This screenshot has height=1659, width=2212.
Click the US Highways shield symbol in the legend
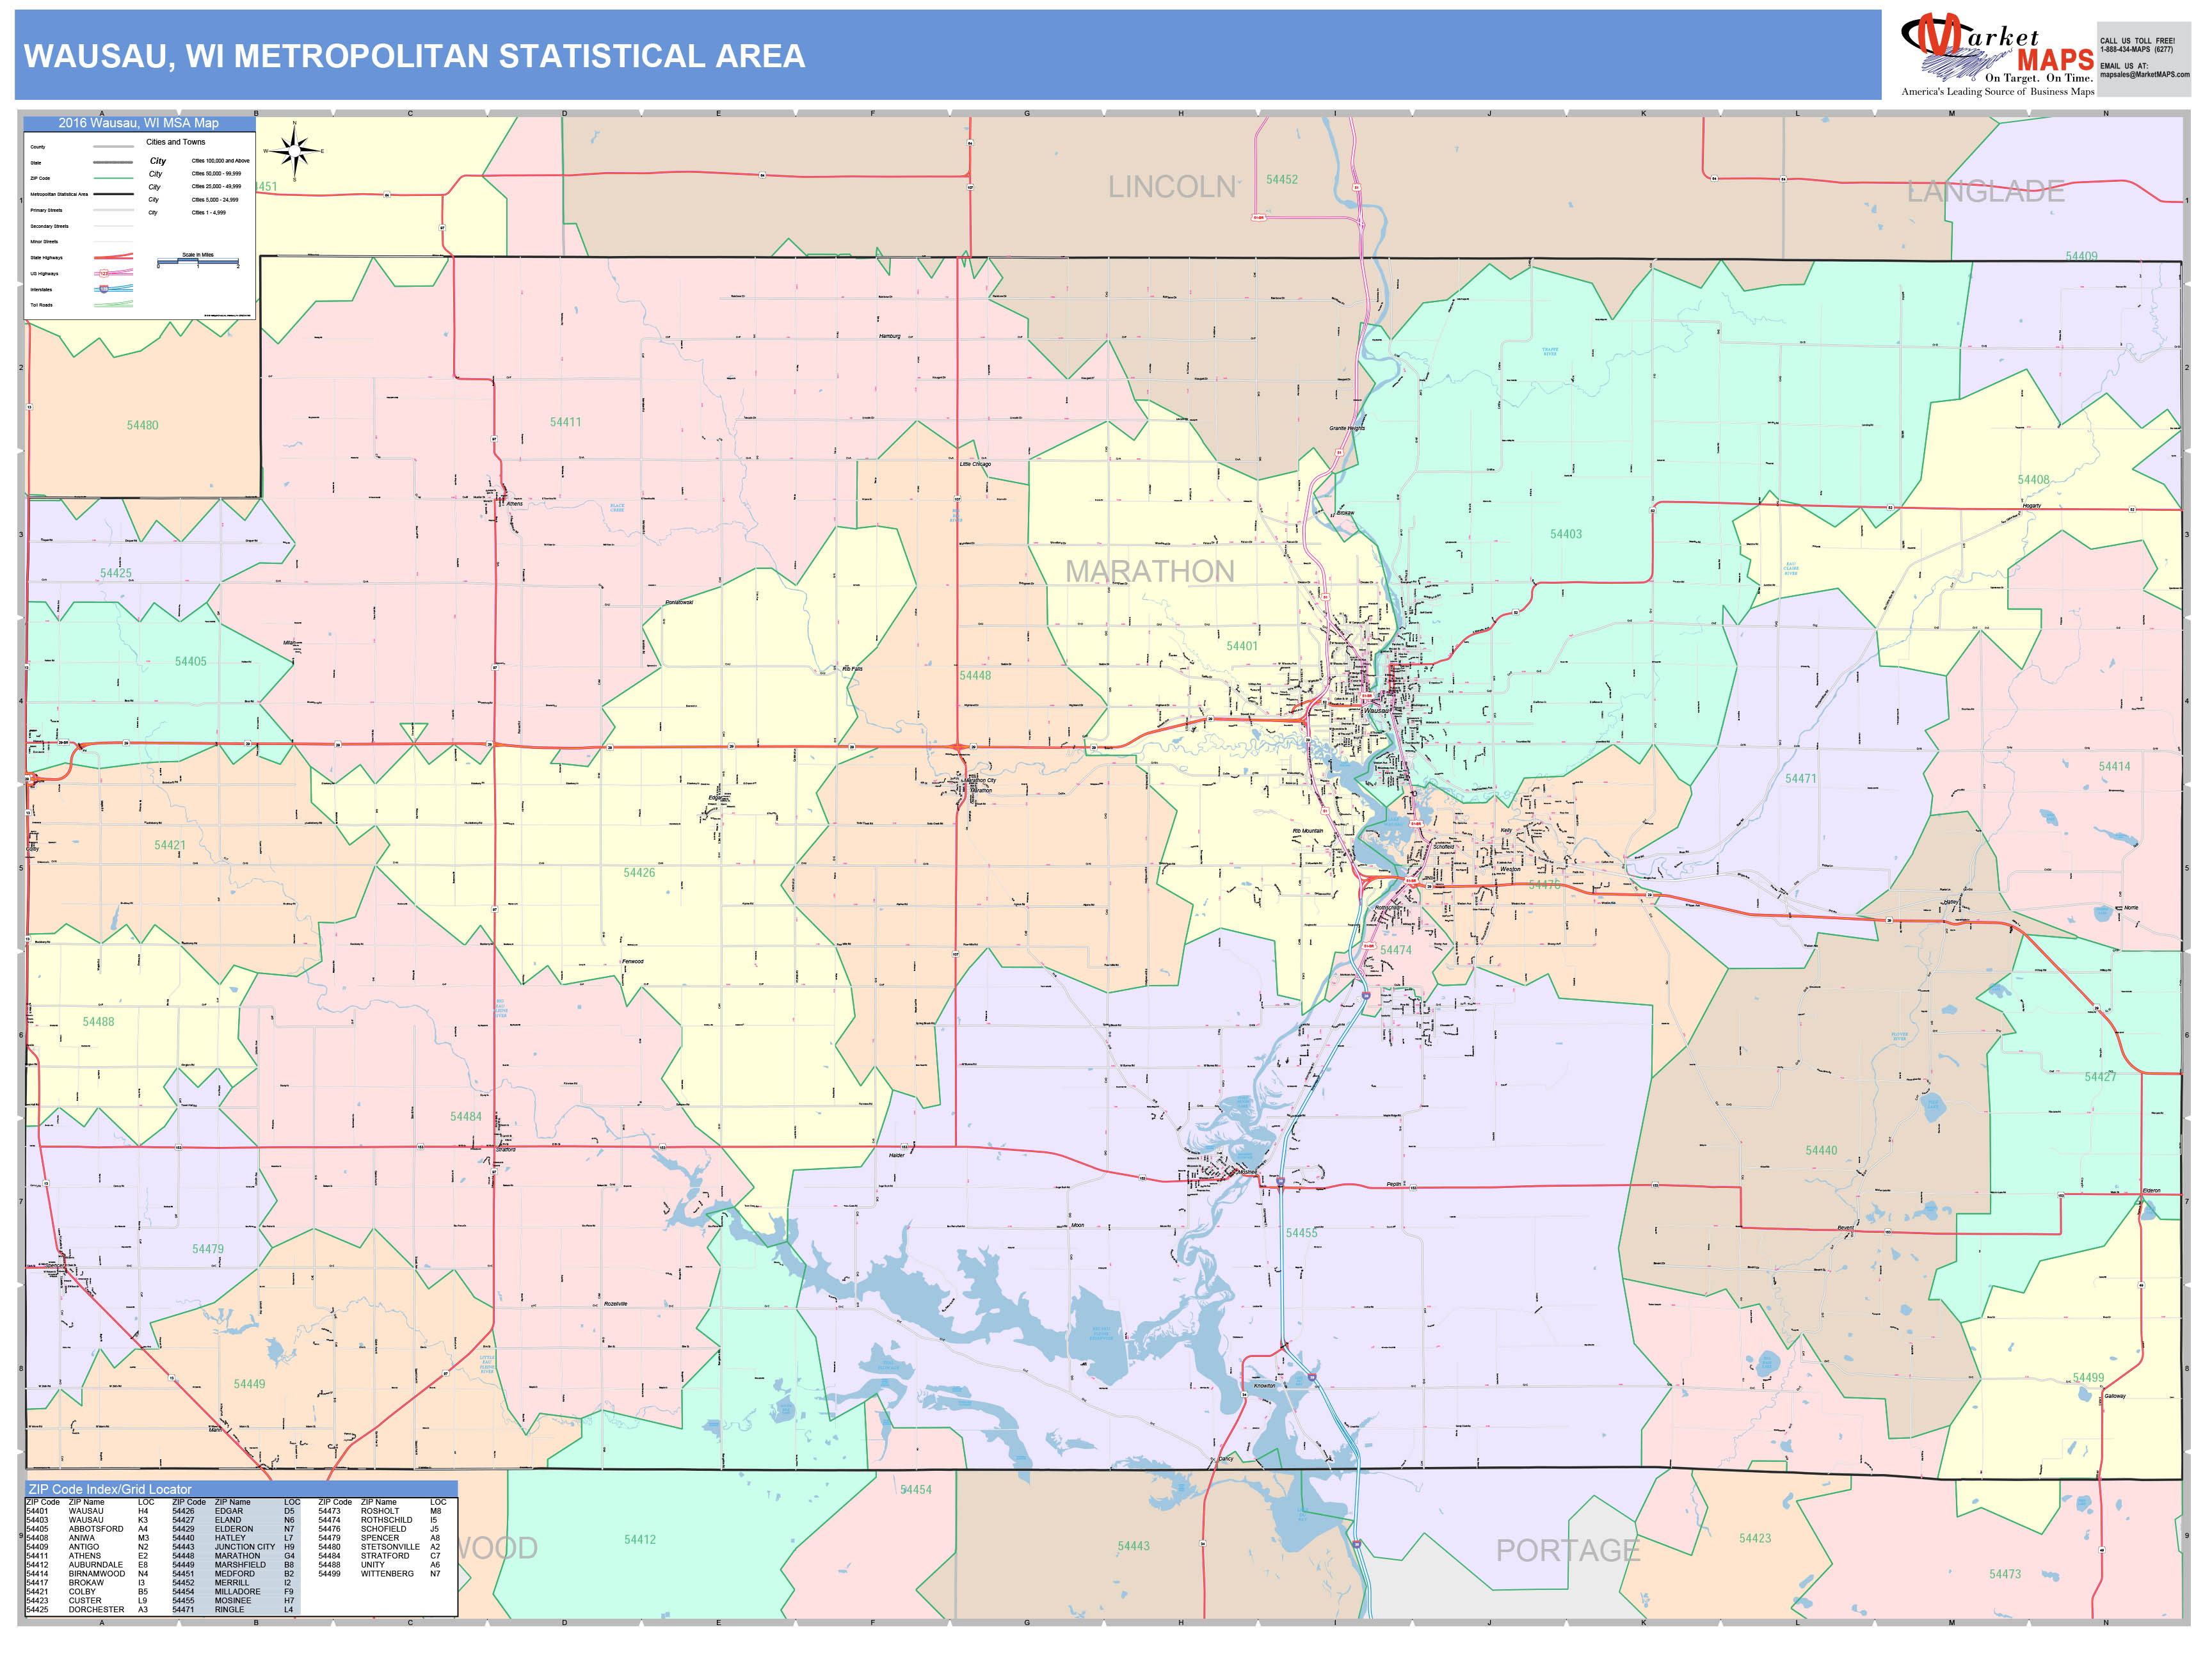pos(104,273)
